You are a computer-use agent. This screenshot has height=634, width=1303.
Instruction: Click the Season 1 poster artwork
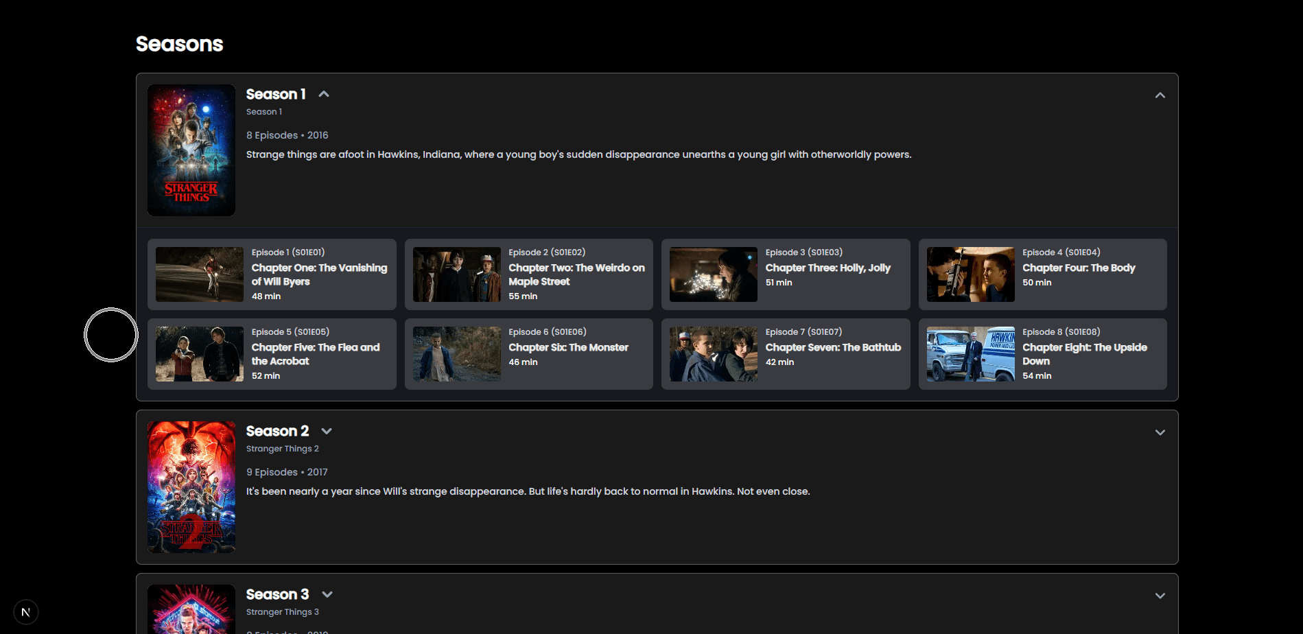pyautogui.click(x=191, y=150)
